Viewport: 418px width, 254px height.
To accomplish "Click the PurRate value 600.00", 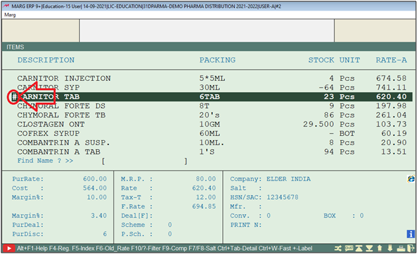I will [x=95, y=179].
